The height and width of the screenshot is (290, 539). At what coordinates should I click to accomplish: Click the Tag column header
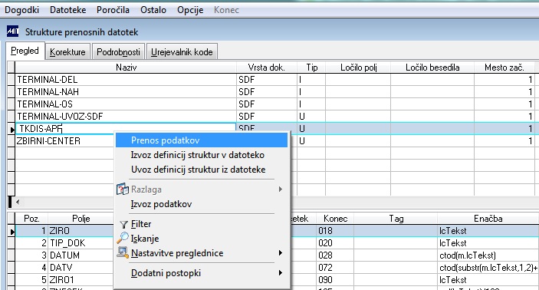(x=396, y=219)
